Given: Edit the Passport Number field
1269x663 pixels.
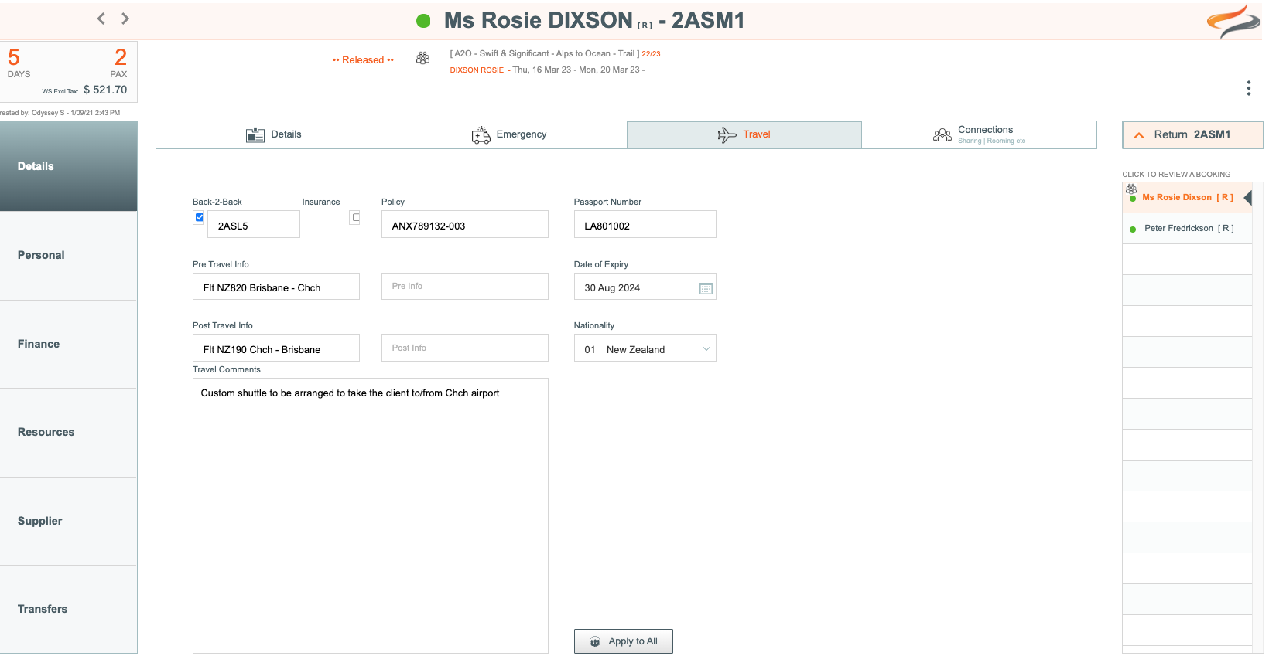Looking at the screenshot, I should click(645, 225).
